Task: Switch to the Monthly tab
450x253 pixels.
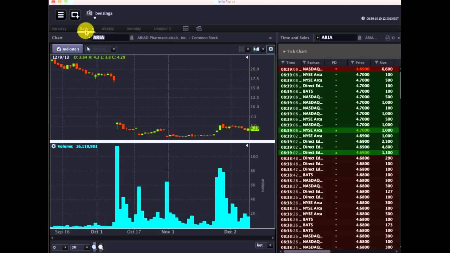Action: tap(134, 29)
